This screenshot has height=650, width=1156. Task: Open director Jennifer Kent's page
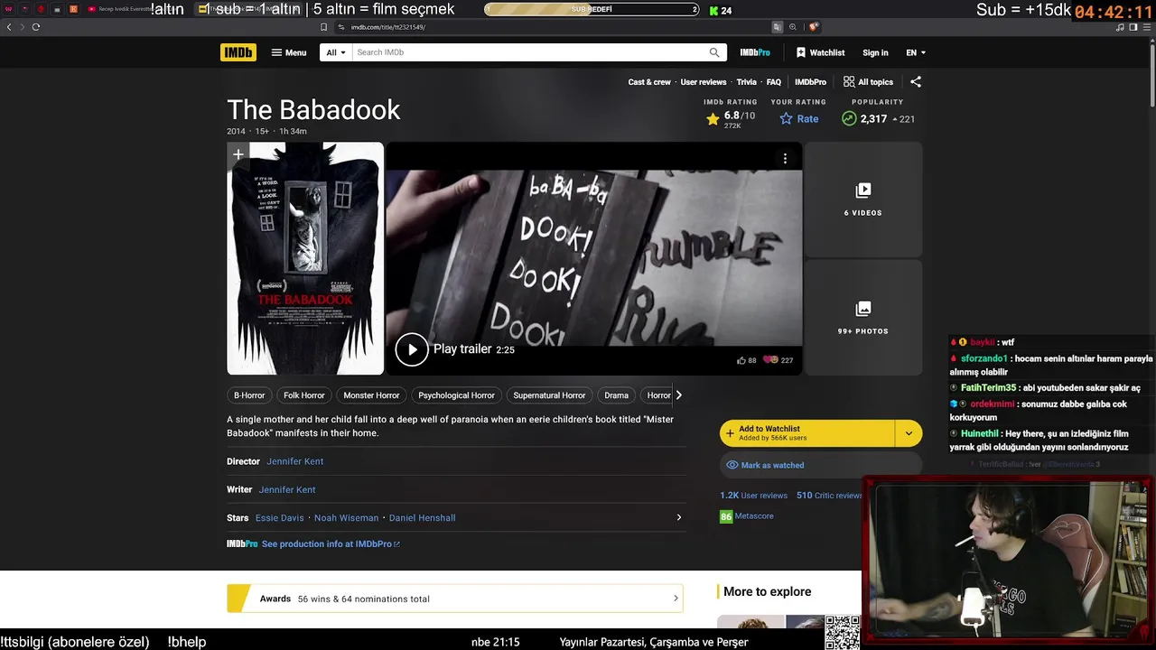(294, 461)
